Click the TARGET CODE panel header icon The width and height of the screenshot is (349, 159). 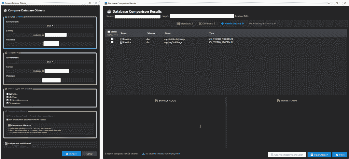[278, 101]
